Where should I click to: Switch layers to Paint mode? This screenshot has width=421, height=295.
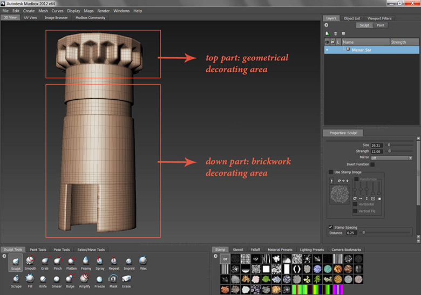381,25
